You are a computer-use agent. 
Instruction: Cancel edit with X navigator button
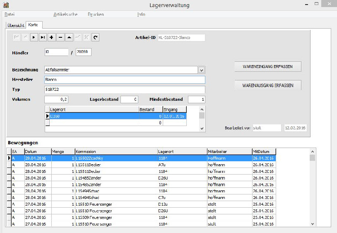[x=87, y=37]
